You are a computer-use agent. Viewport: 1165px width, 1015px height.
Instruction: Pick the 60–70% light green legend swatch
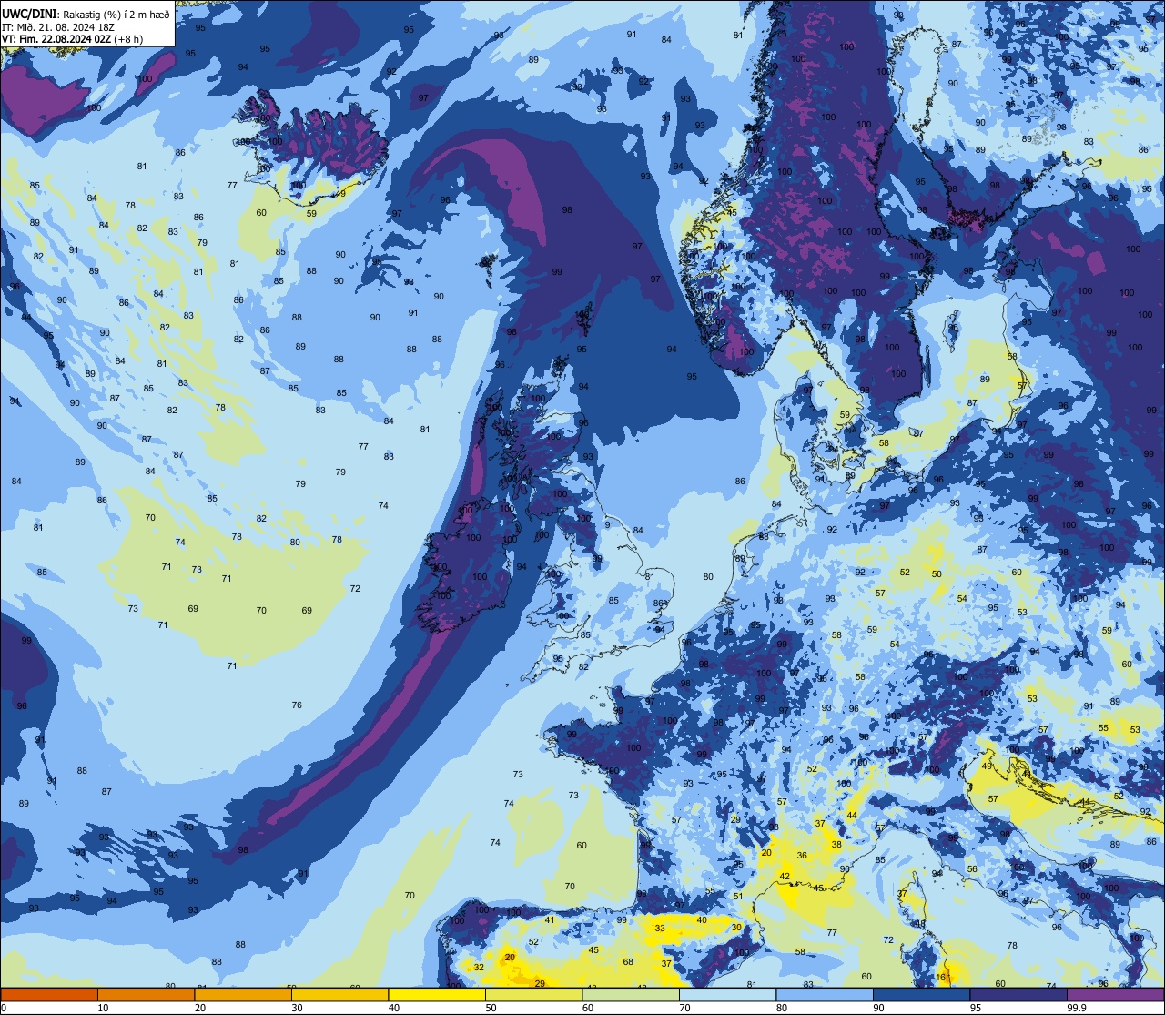631,994
